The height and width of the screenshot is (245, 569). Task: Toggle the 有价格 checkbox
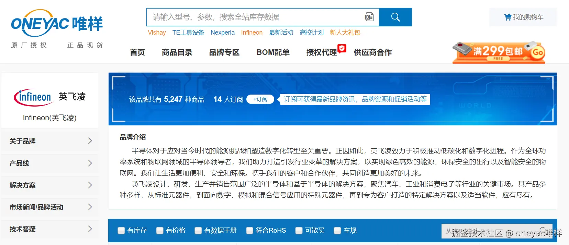[x=159, y=231]
